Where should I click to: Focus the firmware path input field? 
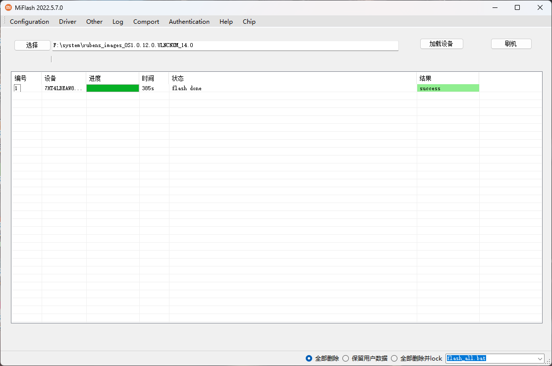click(225, 46)
